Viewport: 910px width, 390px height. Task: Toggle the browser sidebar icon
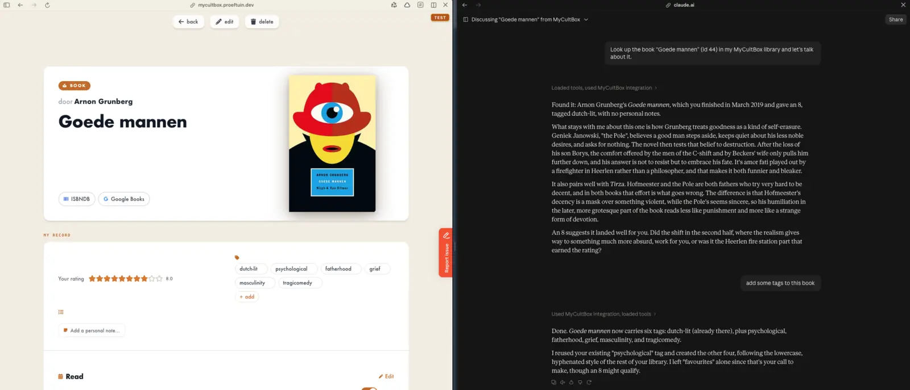[x=7, y=5]
